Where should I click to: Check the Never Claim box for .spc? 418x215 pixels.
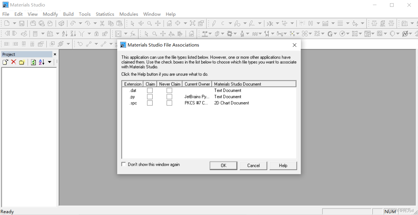[x=169, y=103]
